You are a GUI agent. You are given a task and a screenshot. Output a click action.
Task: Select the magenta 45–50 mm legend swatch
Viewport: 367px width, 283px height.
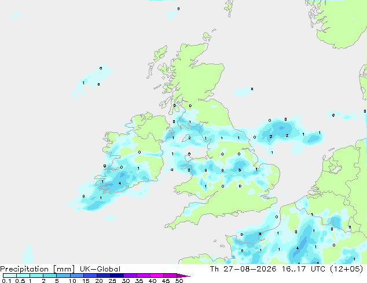coord(170,275)
